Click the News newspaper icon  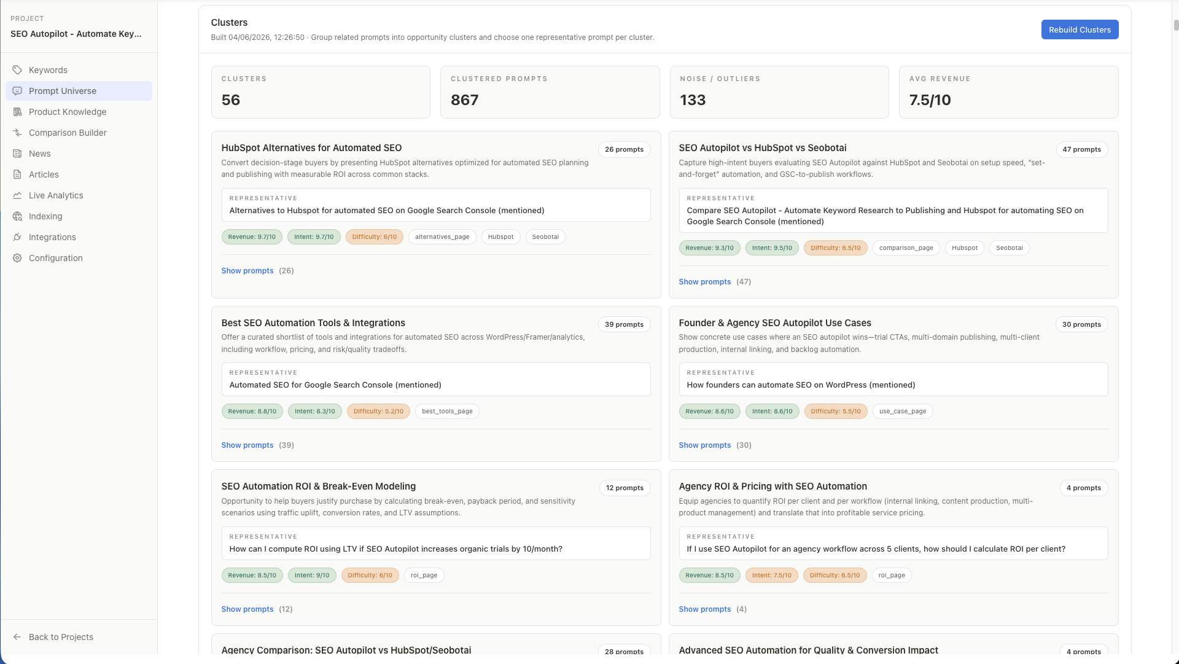[x=17, y=154]
